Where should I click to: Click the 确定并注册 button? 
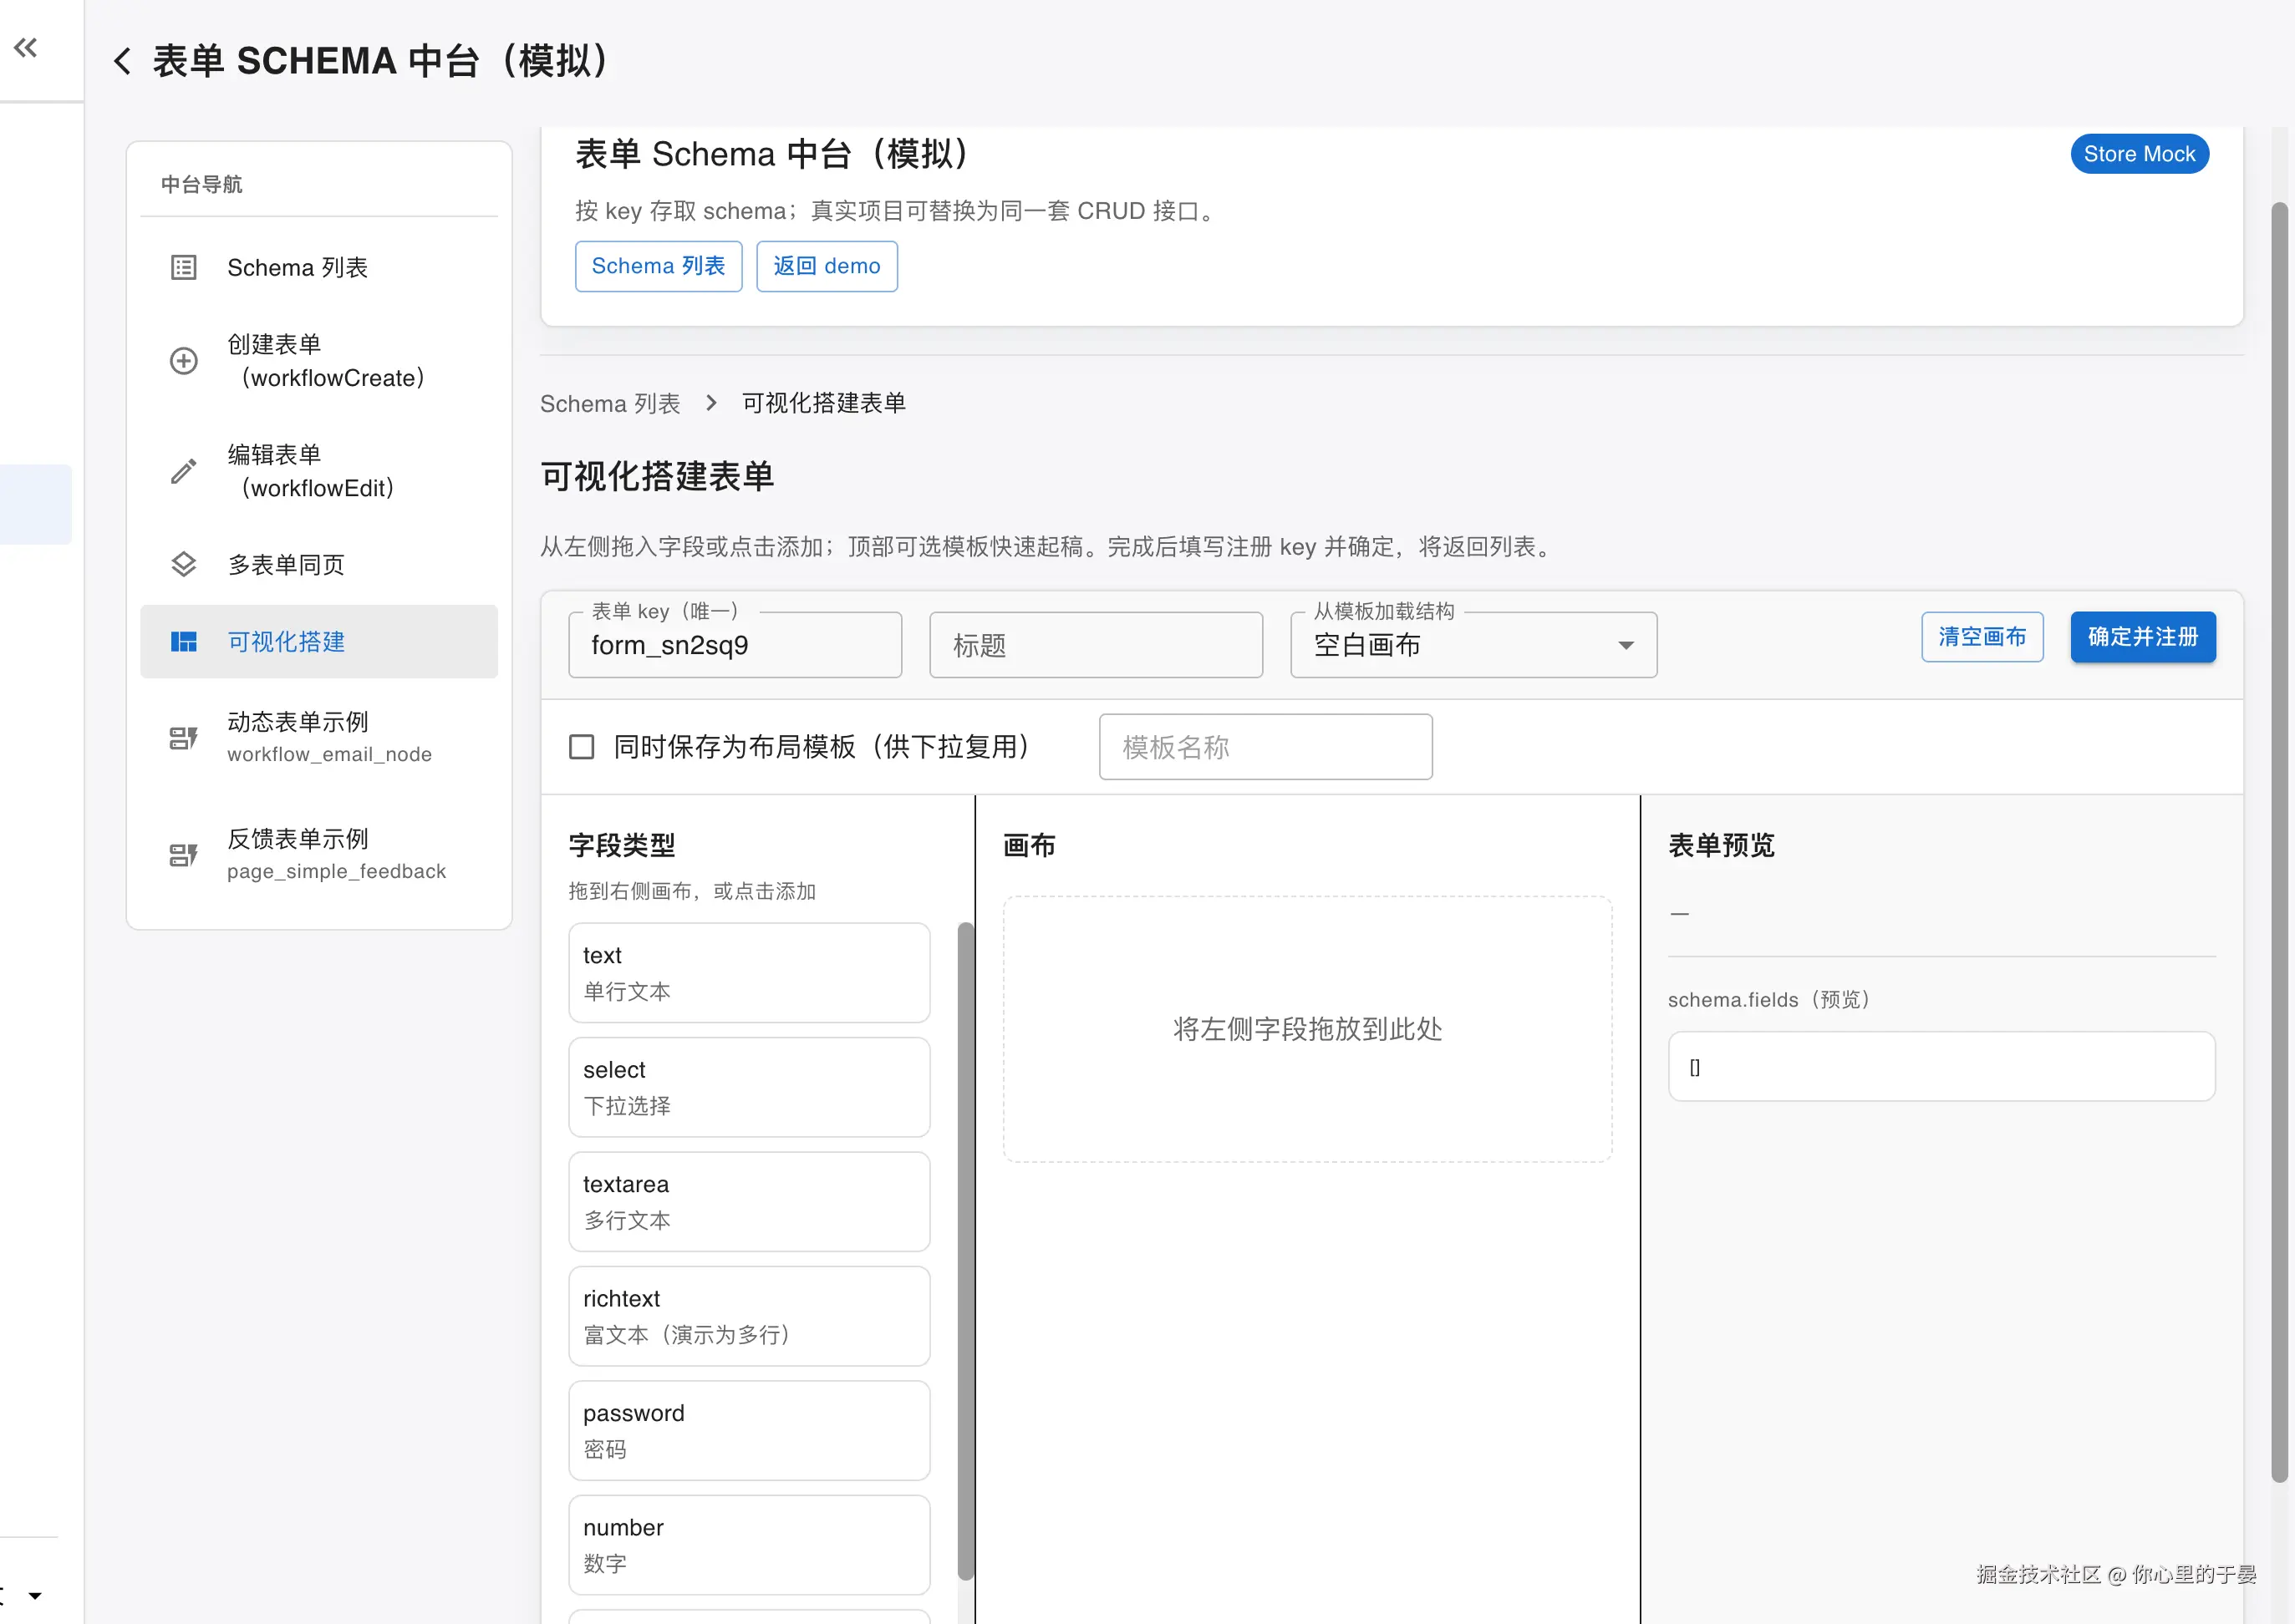(x=2143, y=637)
